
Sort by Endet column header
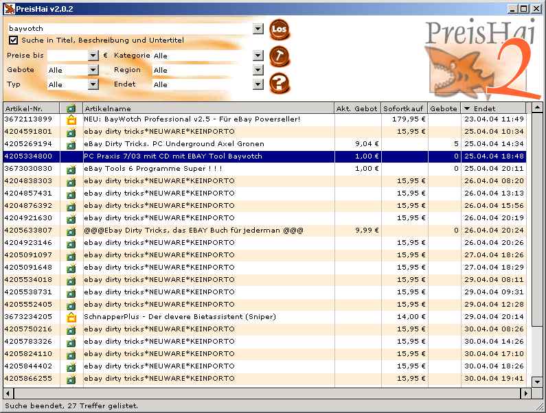coord(493,108)
